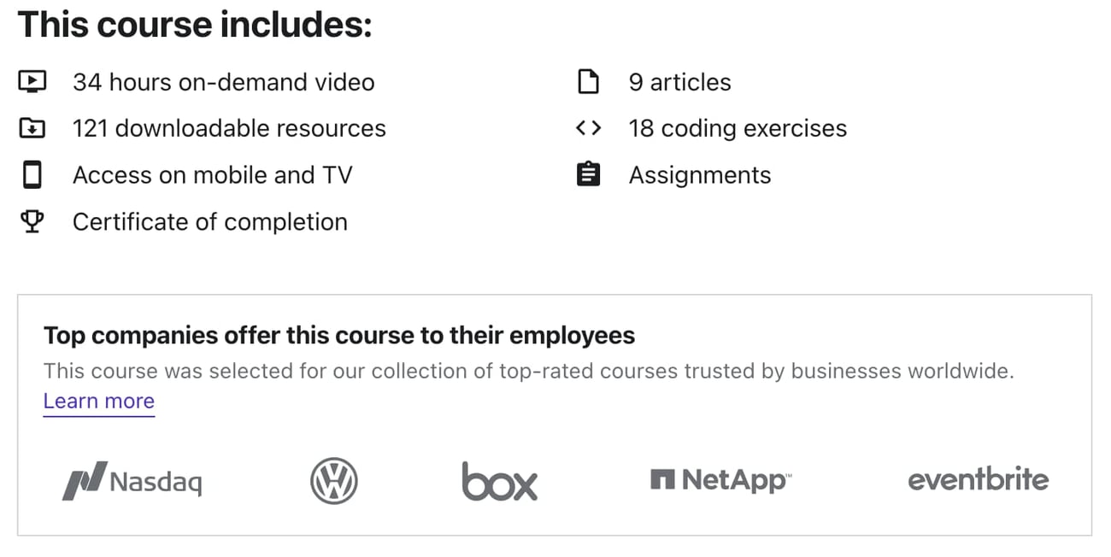Click the NetApp company logo
1111x557 pixels.
(720, 479)
